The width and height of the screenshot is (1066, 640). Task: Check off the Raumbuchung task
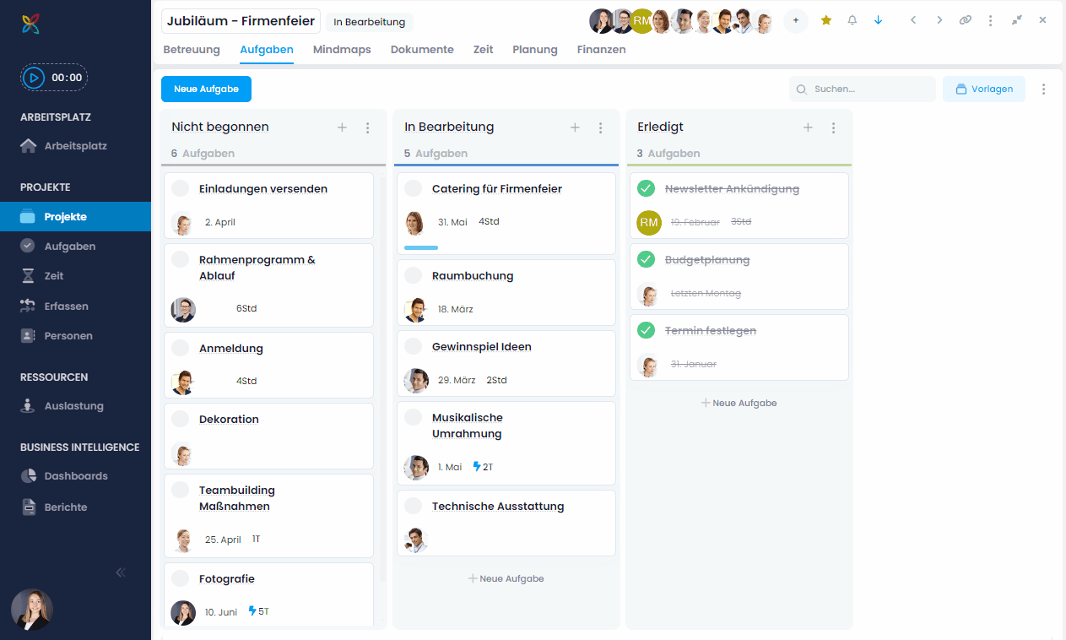click(x=414, y=275)
